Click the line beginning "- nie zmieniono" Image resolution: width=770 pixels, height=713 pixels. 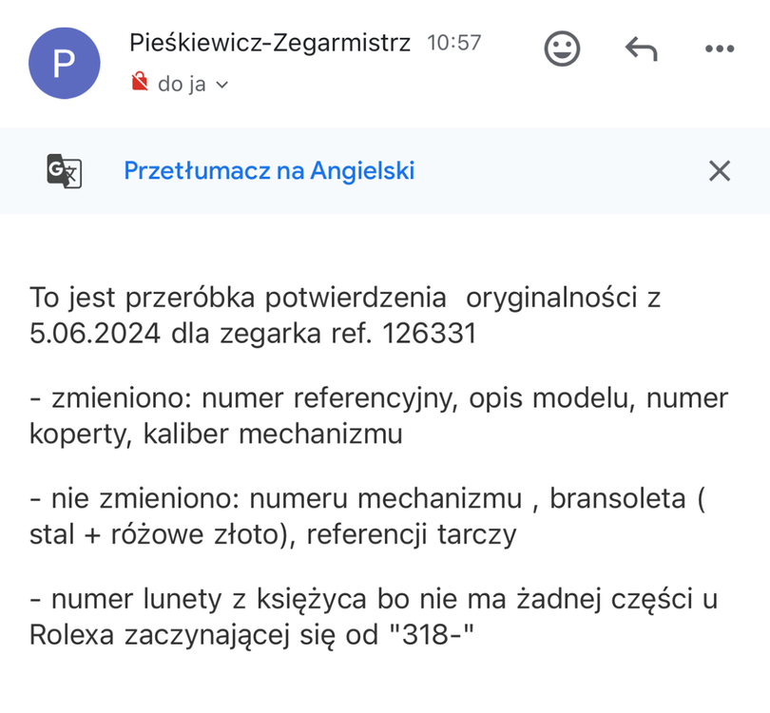pyautogui.click(x=366, y=497)
